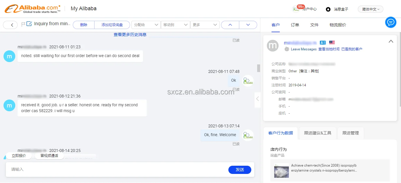Image resolution: width=401 pixels, height=183 pixels.
Task: Click the 音视频通话 button
Action: [x=49, y=156]
